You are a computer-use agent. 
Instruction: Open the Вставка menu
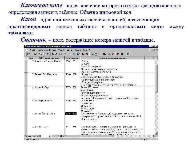(x=53, y=50)
